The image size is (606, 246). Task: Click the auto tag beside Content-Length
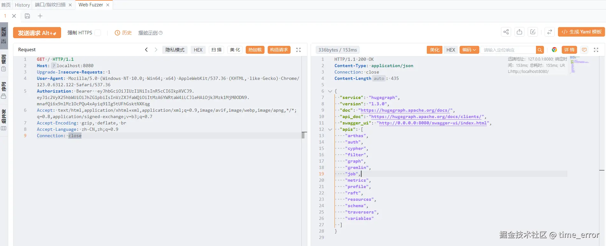(x=379, y=78)
